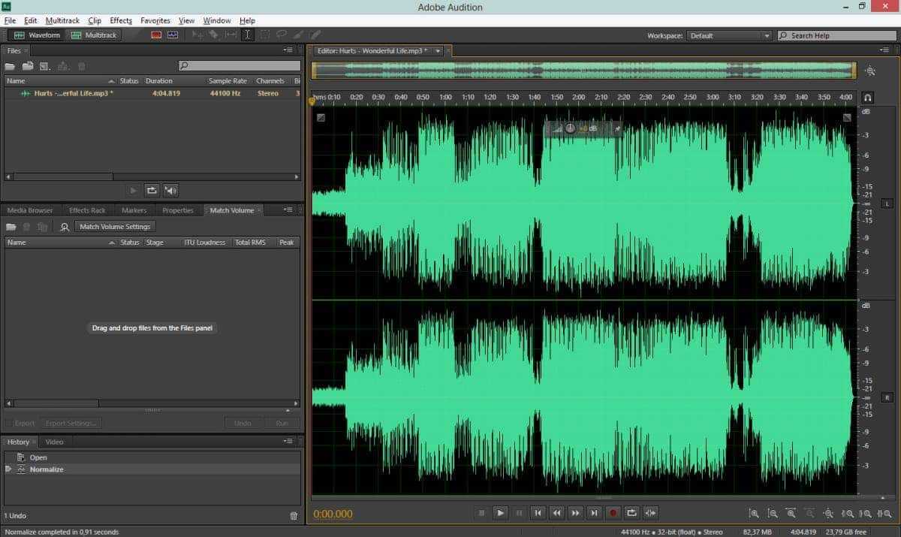Fast forward the playhead
901x537 pixels.
(x=575, y=513)
